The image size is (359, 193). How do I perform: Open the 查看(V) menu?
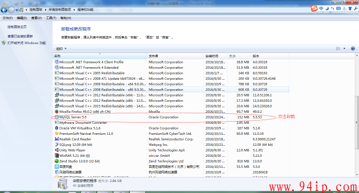point(36,18)
